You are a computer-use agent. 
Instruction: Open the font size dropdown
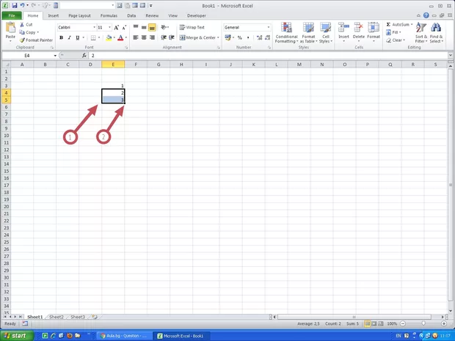point(109,27)
